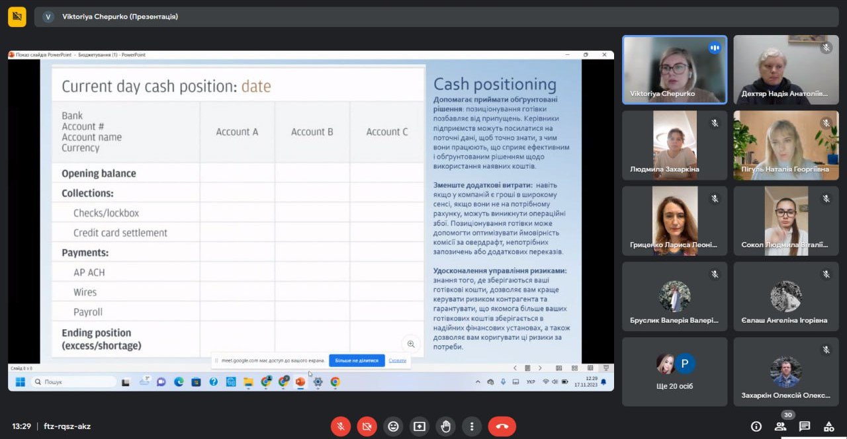Leave the call with the red hang-up button
The width and height of the screenshot is (847, 439).
502,426
